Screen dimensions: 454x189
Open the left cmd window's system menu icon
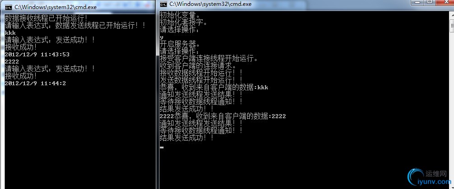[x=9, y=7]
